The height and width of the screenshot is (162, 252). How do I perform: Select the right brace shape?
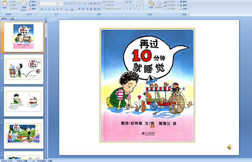point(143,8)
